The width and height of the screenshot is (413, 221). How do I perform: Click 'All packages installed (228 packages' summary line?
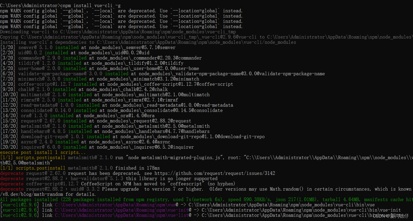[x=207, y=200]
